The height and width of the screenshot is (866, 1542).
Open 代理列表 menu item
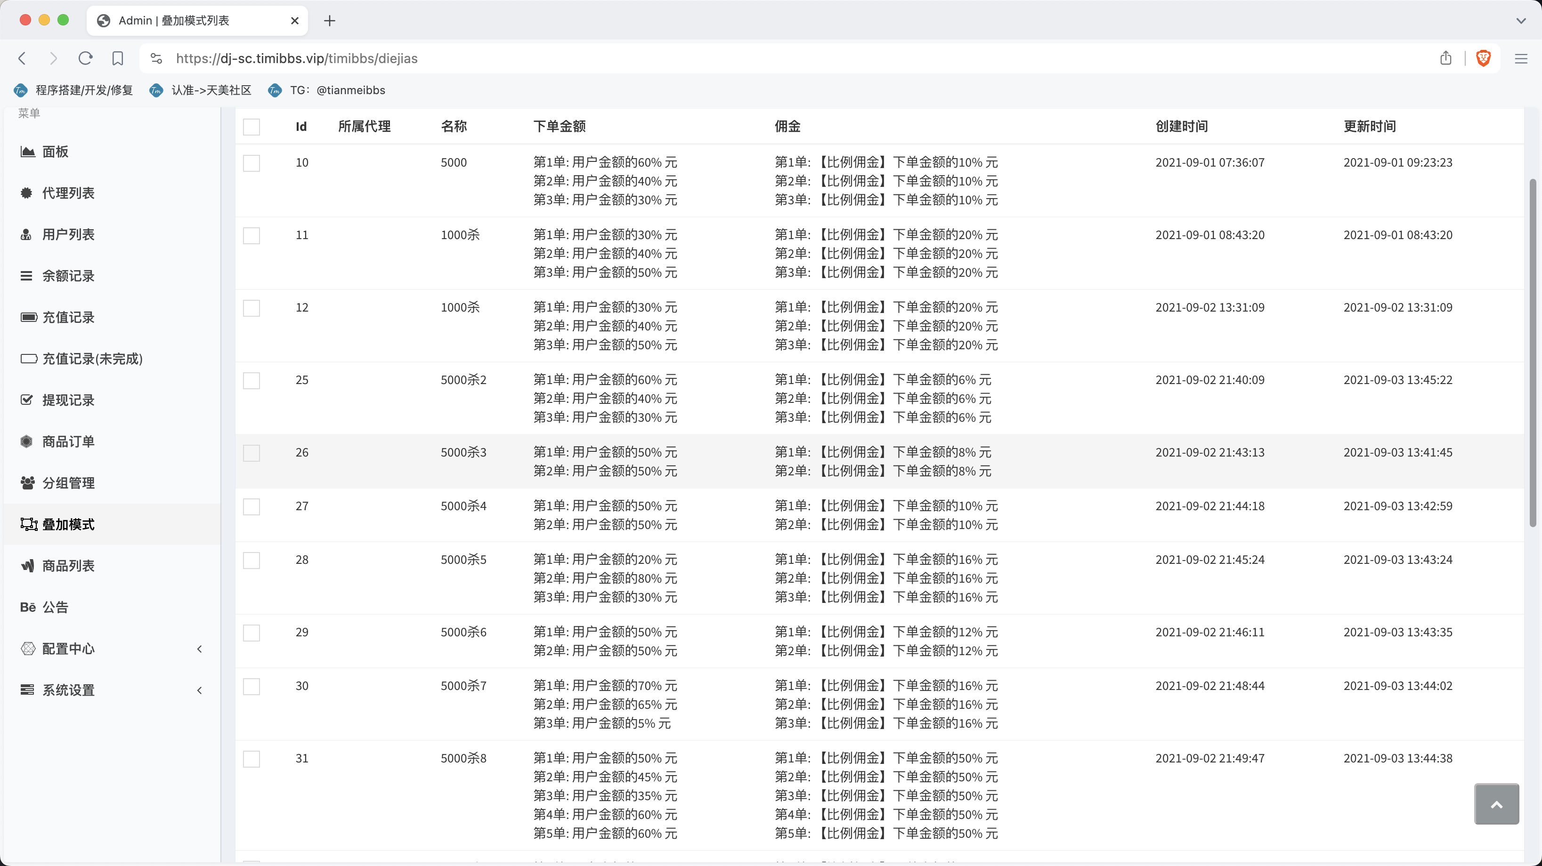[111, 192]
